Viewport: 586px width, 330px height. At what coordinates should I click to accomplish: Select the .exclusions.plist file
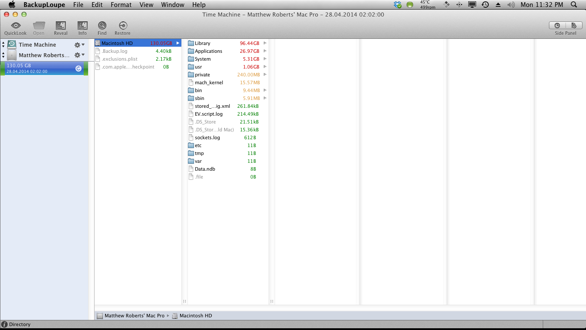138,59
